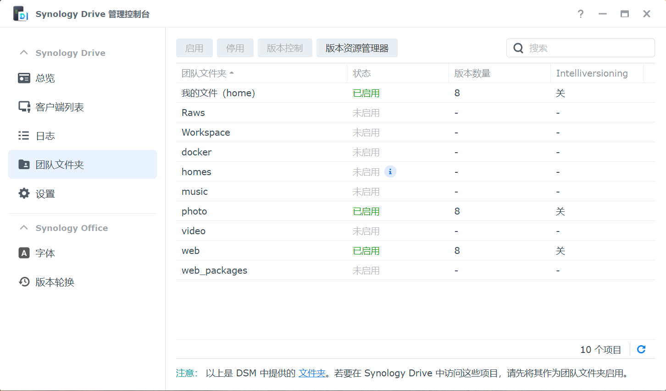Click the Synology Drive app logo icon

pyautogui.click(x=21, y=14)
